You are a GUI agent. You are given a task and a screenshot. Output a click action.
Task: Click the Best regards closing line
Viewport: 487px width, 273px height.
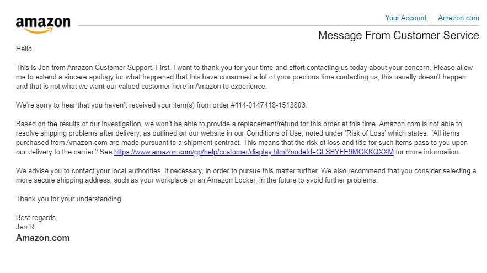point(36,217)
